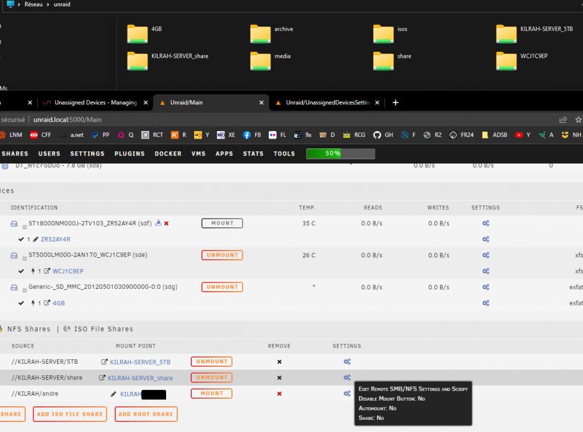
Task: Open settings gears for //KILRAH-SERVER/5TB share
Action: [347, 362]
